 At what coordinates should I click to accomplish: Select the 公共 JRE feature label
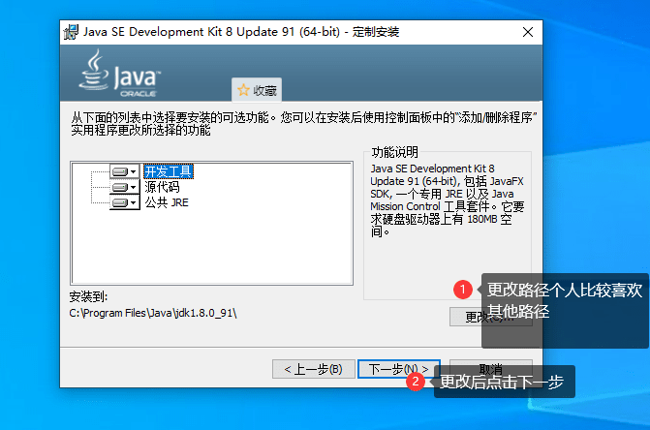(167, 203)
